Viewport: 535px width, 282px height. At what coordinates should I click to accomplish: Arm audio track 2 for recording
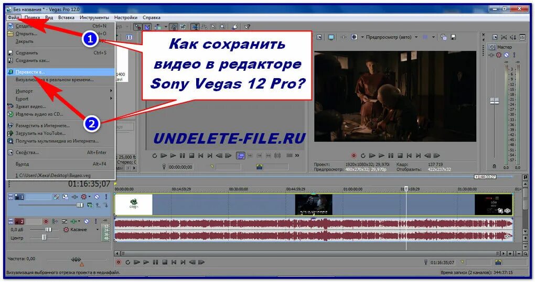(46, 221)
